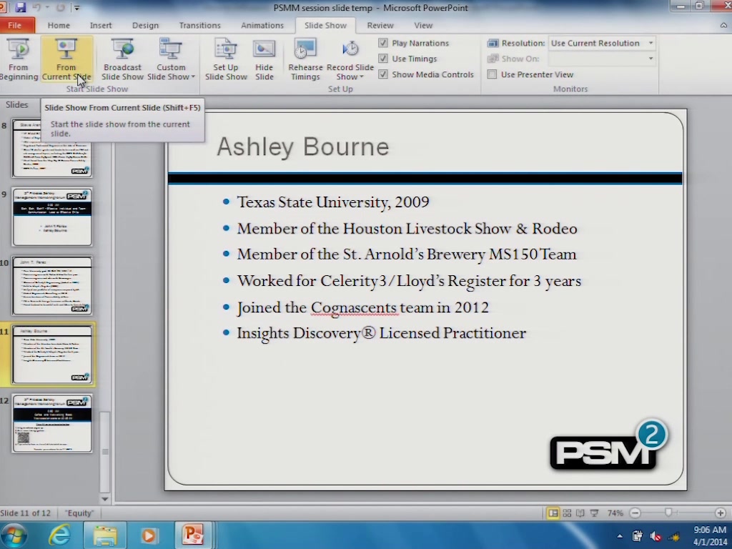Open Set Up Slide Show dialog
This screenshot has height=549, width=732.
(226, 60)
